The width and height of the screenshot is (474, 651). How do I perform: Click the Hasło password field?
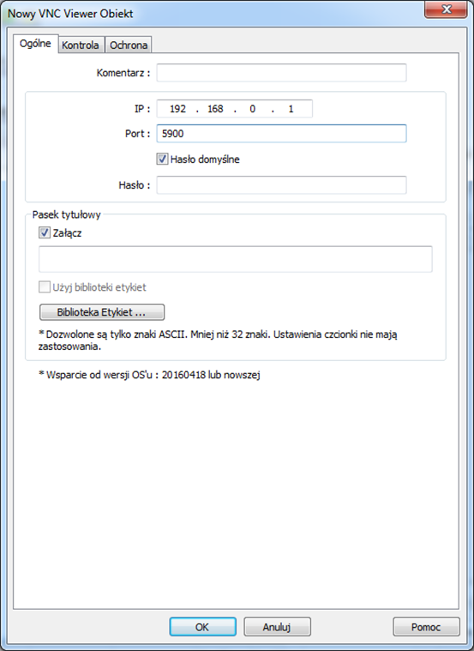281,185
